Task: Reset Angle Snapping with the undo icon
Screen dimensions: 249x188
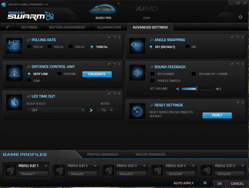Action: 238,37
